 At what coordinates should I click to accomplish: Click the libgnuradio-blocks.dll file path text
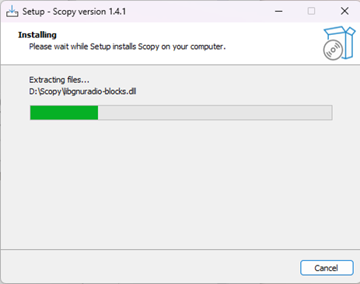click(x=82, y=92)
